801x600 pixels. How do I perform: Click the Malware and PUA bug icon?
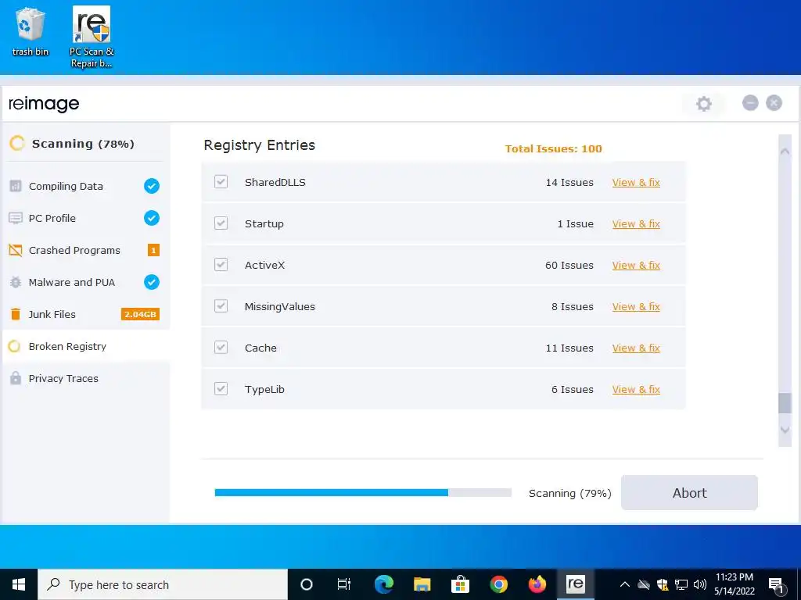click(x=16, y=282)
